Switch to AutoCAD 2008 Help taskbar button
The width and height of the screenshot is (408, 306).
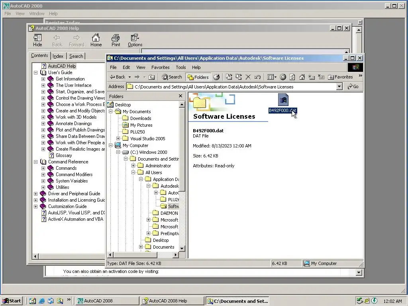coord(172,301)
